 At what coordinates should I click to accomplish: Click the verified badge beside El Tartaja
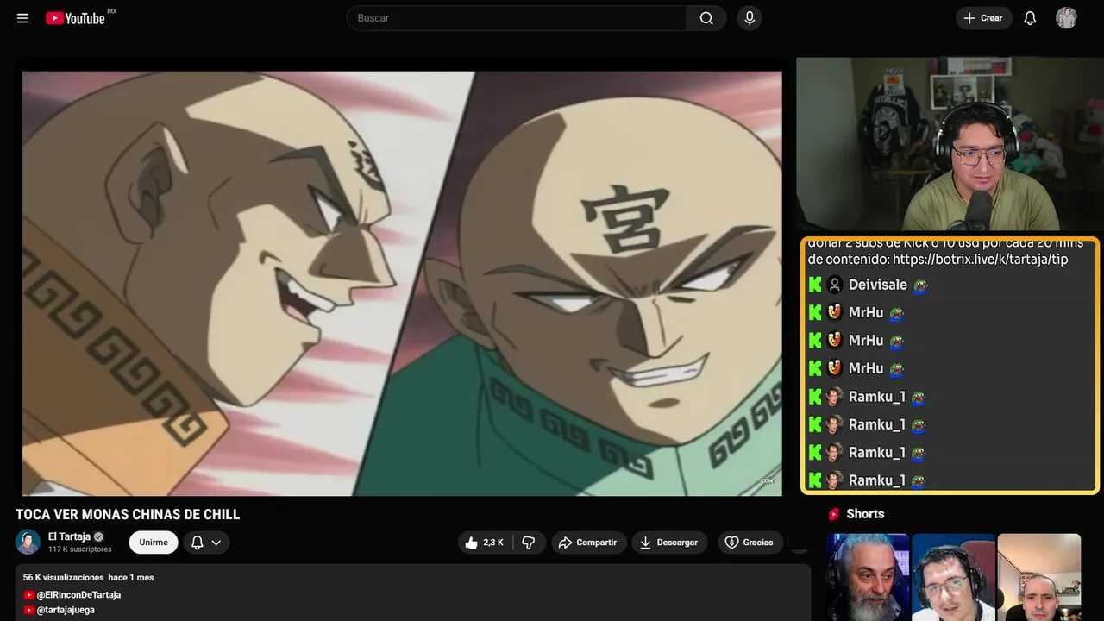(98, 536)
